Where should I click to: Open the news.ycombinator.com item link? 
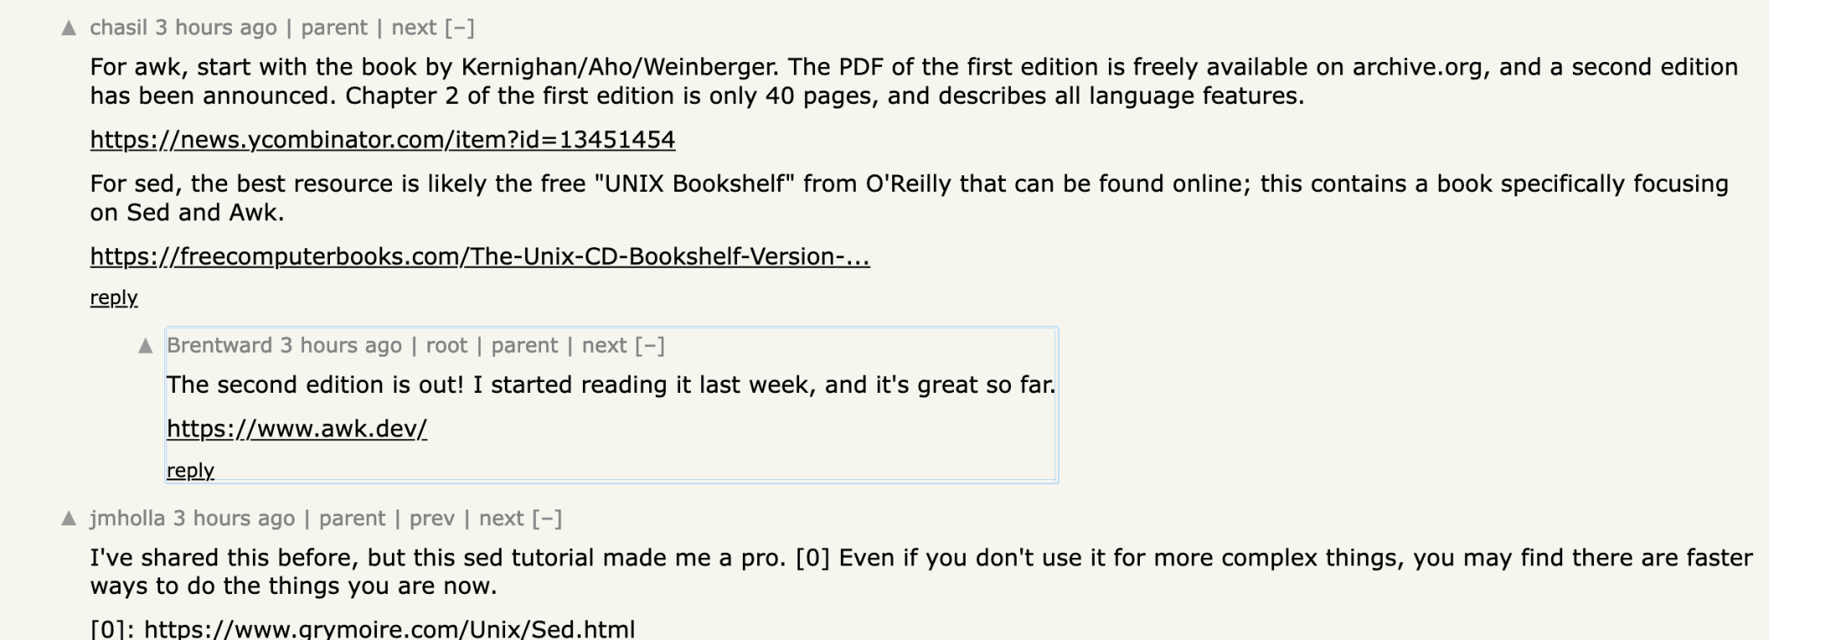pos(382,139)
